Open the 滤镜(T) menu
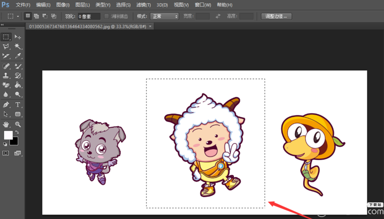 [x=143, y=5]
